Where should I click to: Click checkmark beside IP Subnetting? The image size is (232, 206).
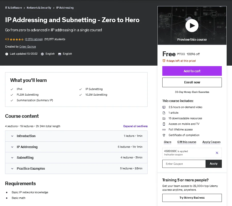pyautogui.click(x=80, y=89)
